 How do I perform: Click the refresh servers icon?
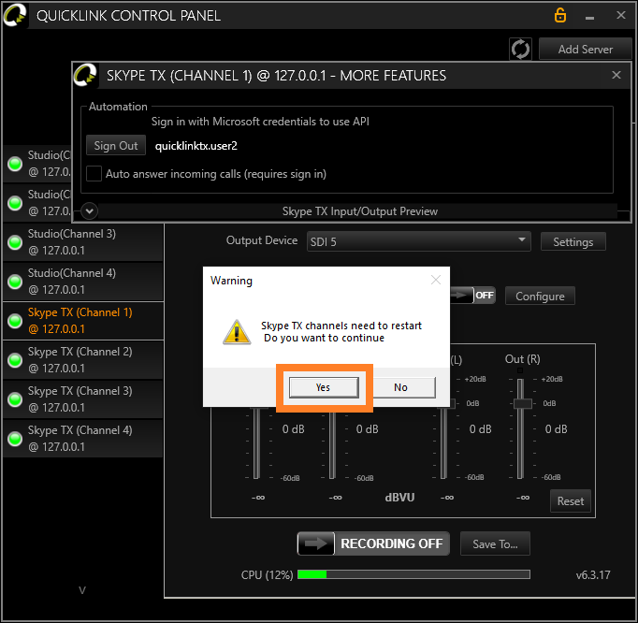[520, 50]
